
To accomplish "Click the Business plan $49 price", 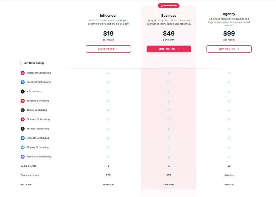I will pos(169,33).
